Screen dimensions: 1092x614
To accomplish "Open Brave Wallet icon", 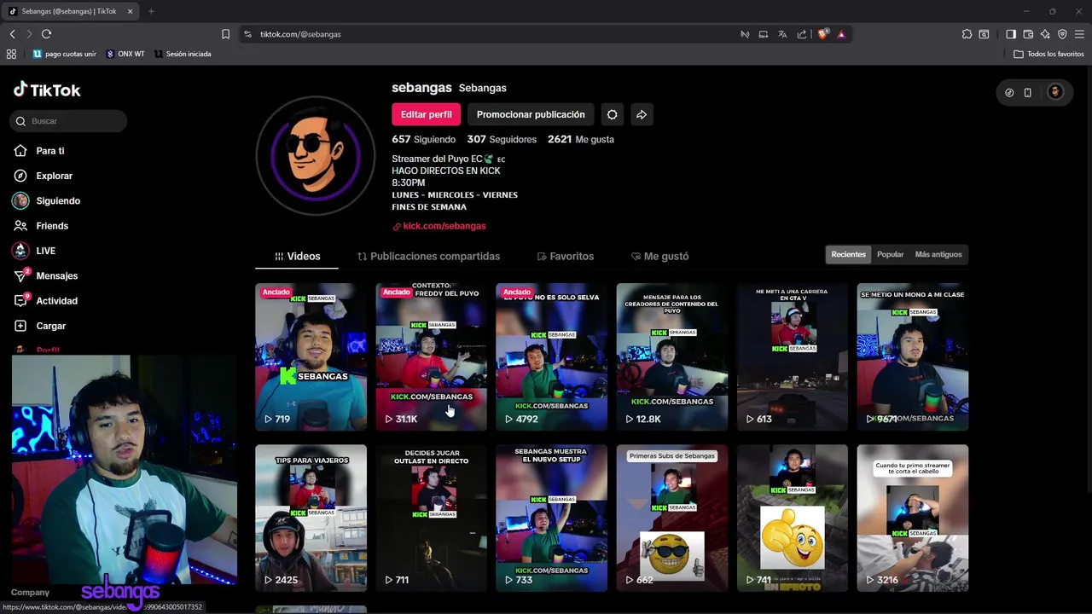I will 1028,34.
